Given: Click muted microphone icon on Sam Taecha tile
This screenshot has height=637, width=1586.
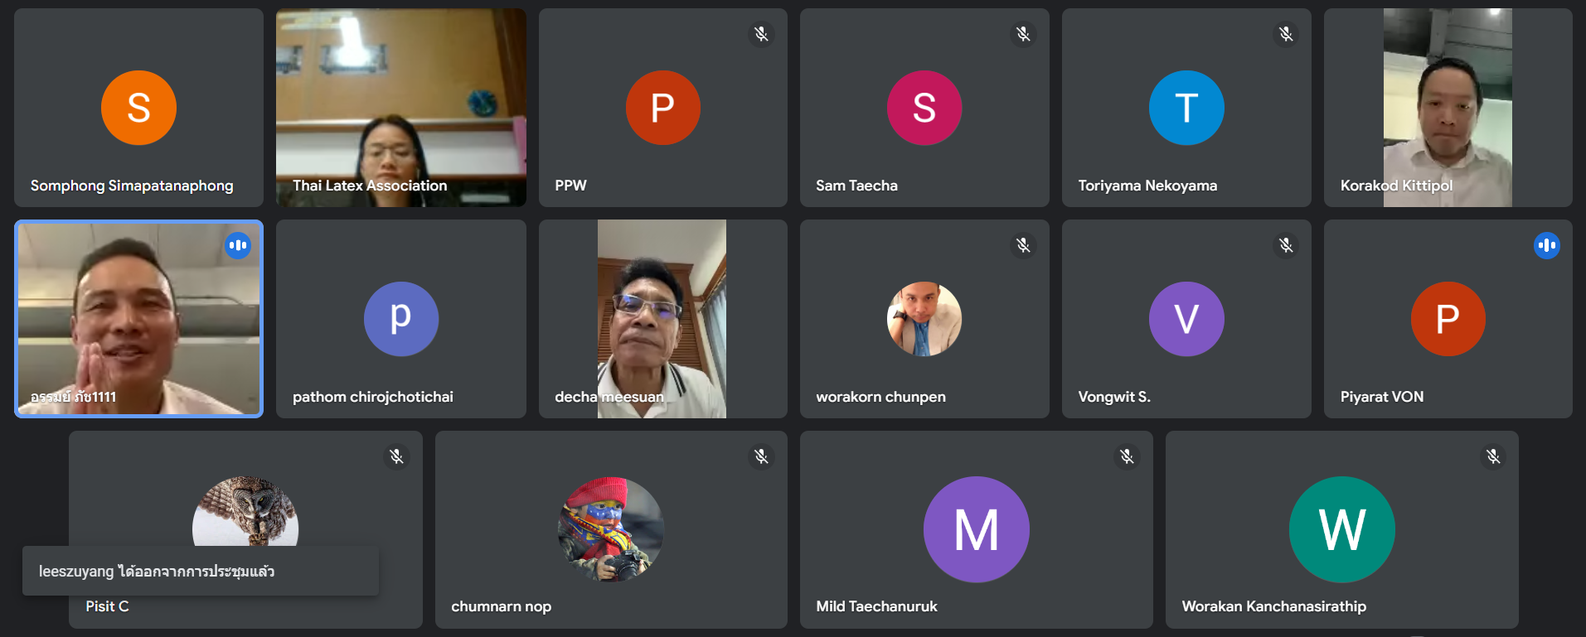Looking at the screenshot, I should pyautogui.click(x=1023, y=34).
